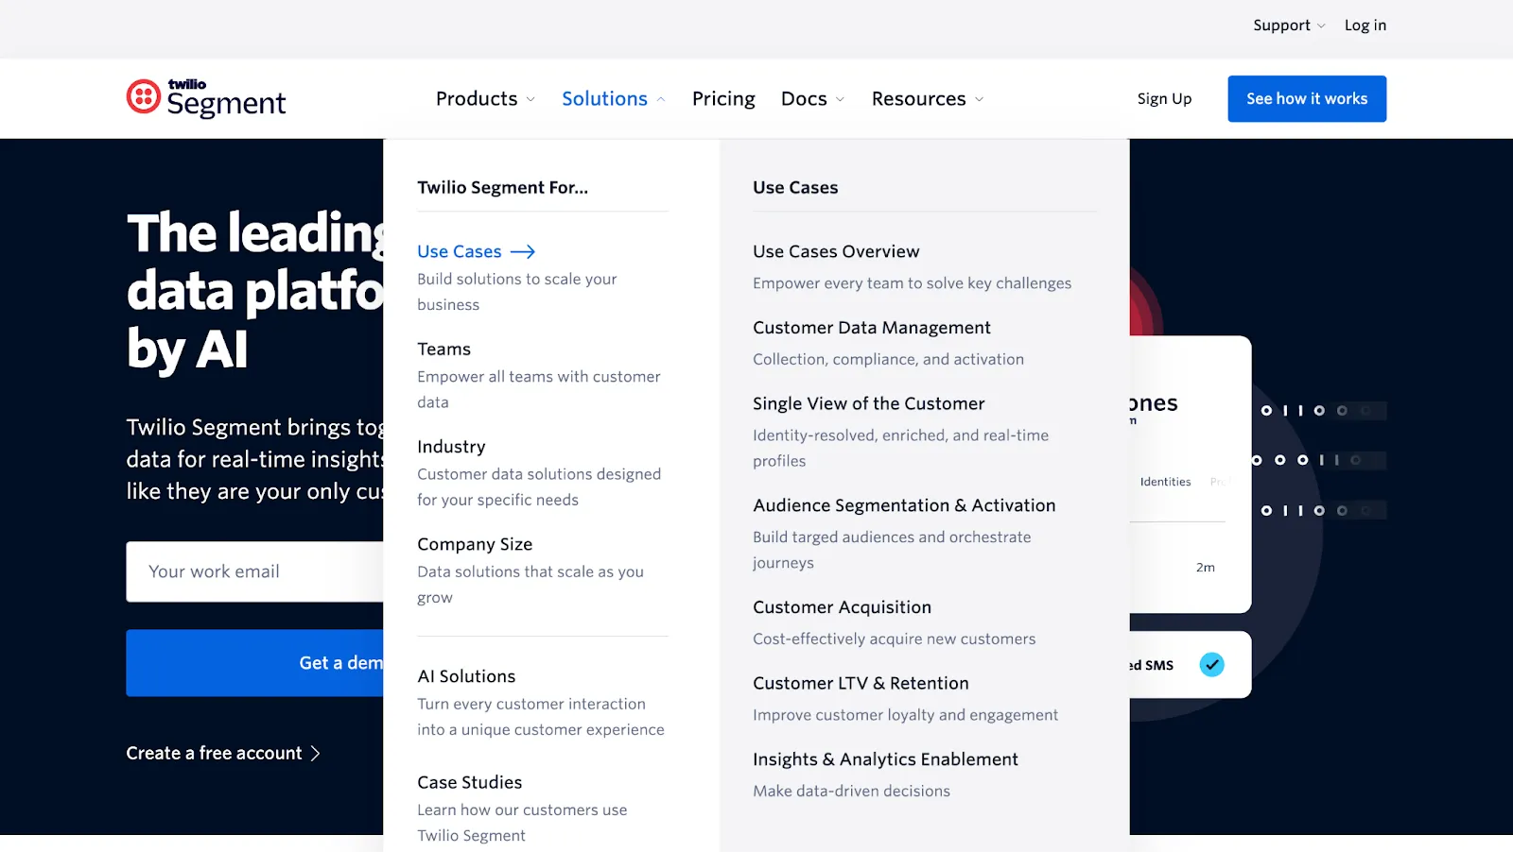Open Customer Data Management use case
Image resolution: width=1513 pixels, height=852 pixels.
[872, 327]
